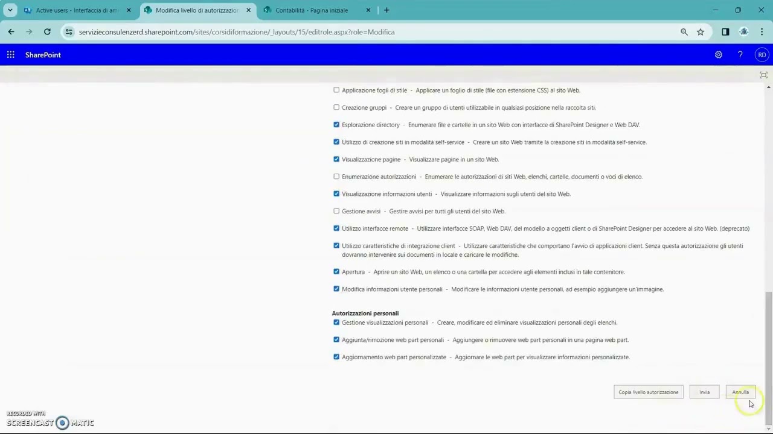This screenshot has width=773, height=434.
Task: Enable Applicazione fogli di stile checkbox
Action: click(336, 90)
